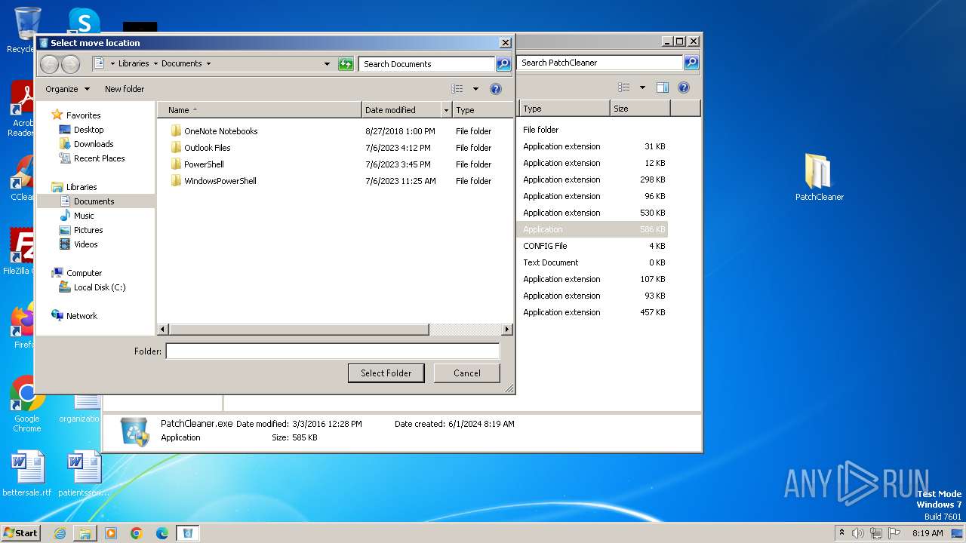This screenshot has width=966, height=543.
Task: Expand Libraries breadcrumb arrow in address bar
Action: coord(155,64)
